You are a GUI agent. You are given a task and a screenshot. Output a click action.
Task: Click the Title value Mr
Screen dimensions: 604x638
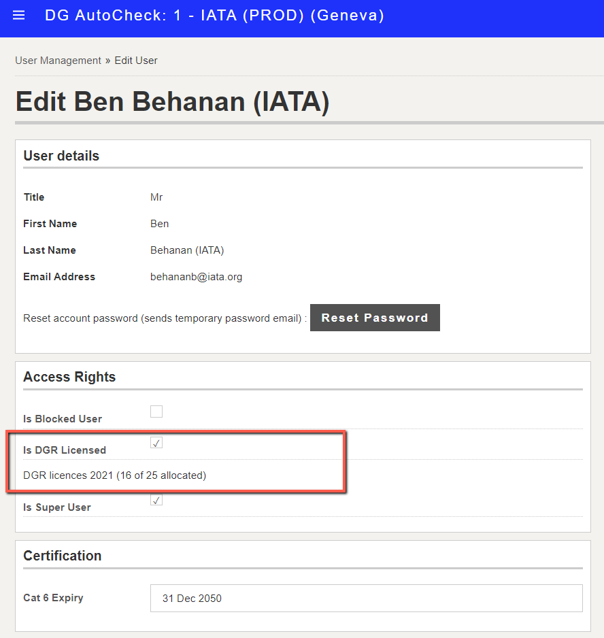point(156,197)
